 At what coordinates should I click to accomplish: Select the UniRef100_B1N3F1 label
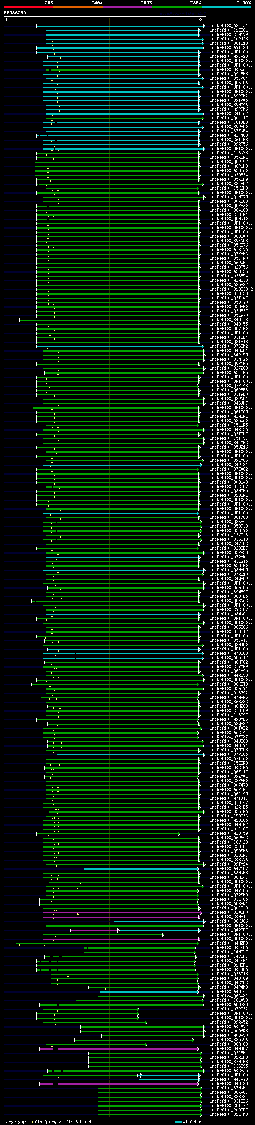229,965
